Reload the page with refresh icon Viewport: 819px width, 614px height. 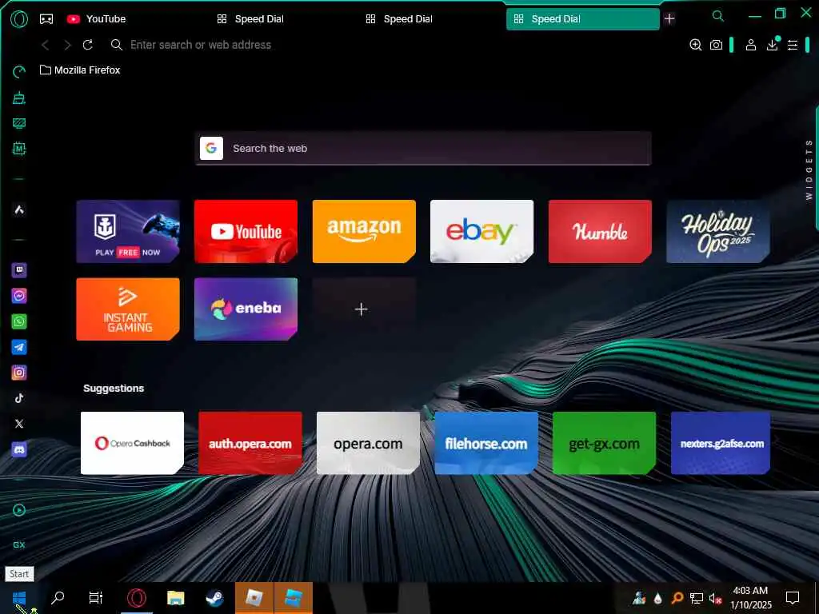(x=88, y=45)
